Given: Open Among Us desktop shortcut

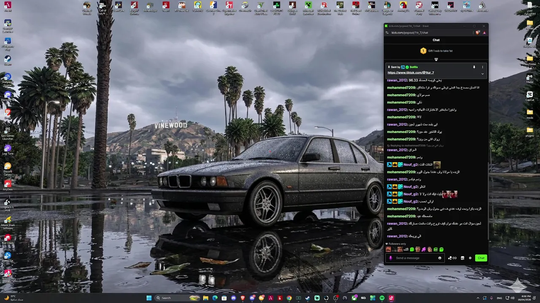Looking at the screenshot, I should [403, 7].
